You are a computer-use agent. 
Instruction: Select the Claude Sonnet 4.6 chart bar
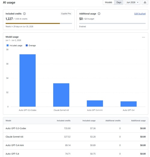point(61,95)
